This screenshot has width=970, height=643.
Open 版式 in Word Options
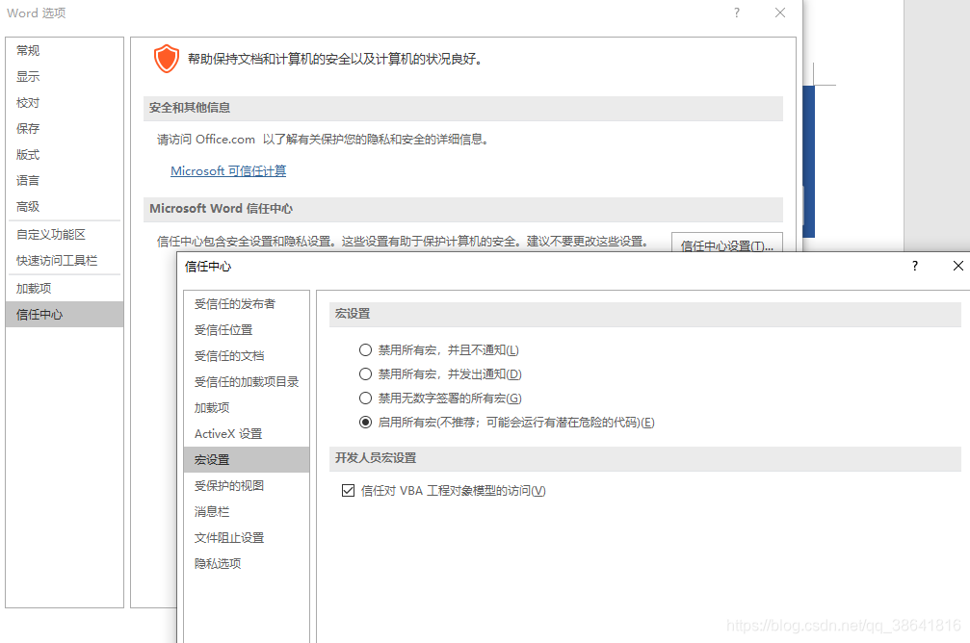(65, 155)
